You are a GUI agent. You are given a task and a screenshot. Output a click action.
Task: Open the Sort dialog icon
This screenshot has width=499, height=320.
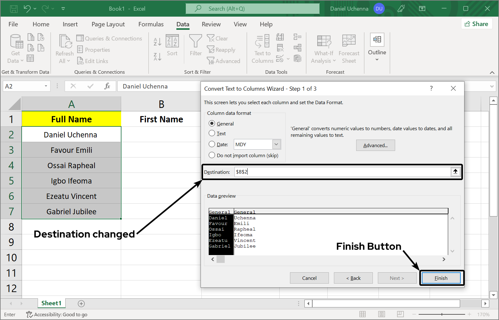point(172,41)
